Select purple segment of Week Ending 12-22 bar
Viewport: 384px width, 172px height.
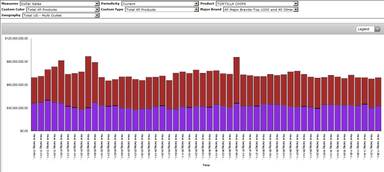(48, 115)
